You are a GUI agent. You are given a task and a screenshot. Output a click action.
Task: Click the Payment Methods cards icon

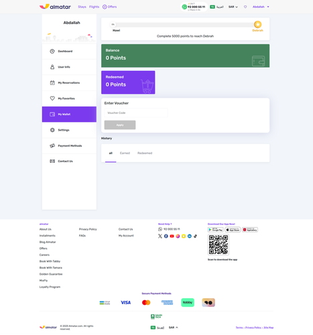tap(52, 145)
